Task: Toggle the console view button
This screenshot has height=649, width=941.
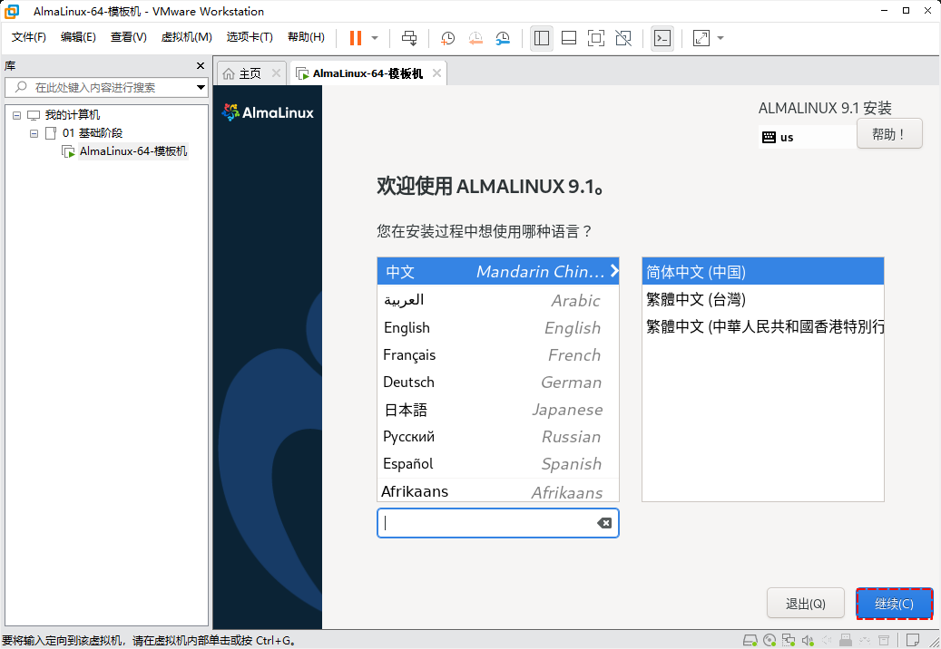Action: (x=662, y=38)
